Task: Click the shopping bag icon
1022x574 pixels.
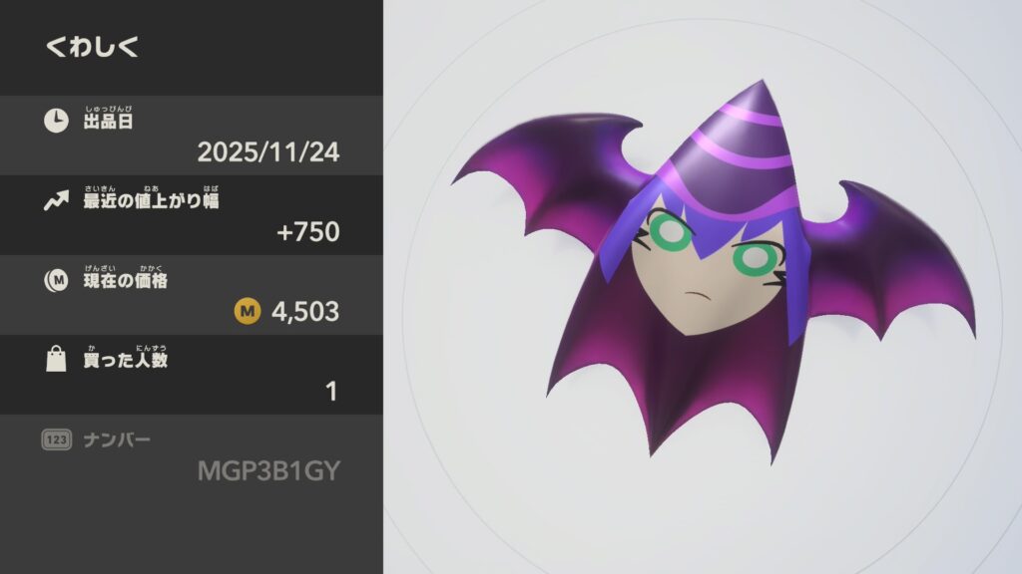Action: tap(56, 359)
